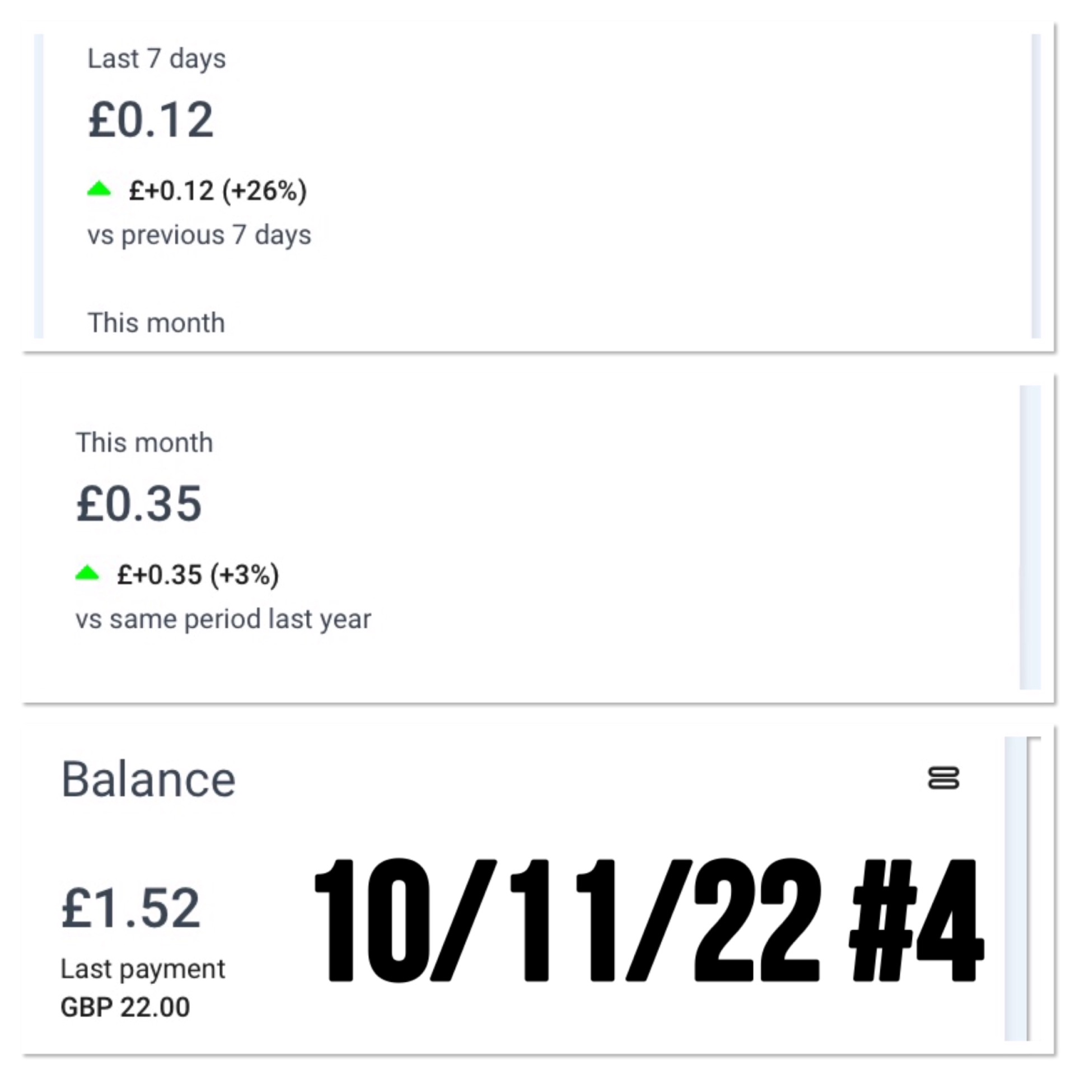The height and width of the screenshot is (1075, 1075).
Task: Click green up arrow beside £+0.35
Action: tap(87, 573)
